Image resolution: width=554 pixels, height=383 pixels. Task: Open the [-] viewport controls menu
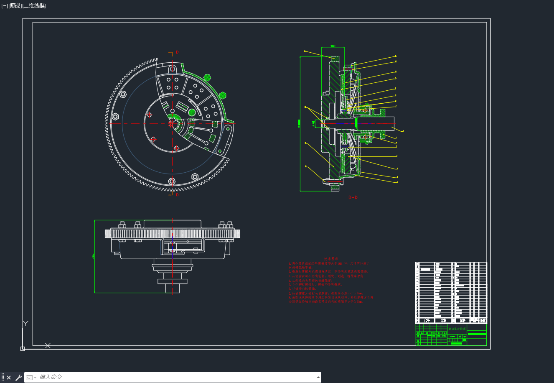(5, 5)
